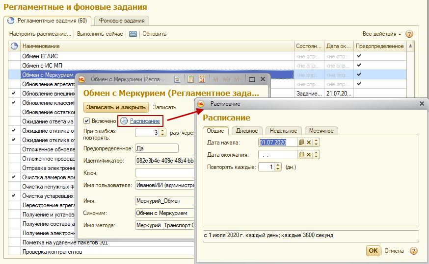
Task: Click Отмена in the Расписание window
Action: tap(394, 251)
